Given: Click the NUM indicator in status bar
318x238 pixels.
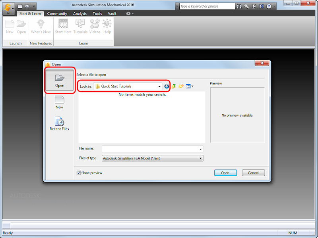Looking at the screenshot, I should click(293, 233).
